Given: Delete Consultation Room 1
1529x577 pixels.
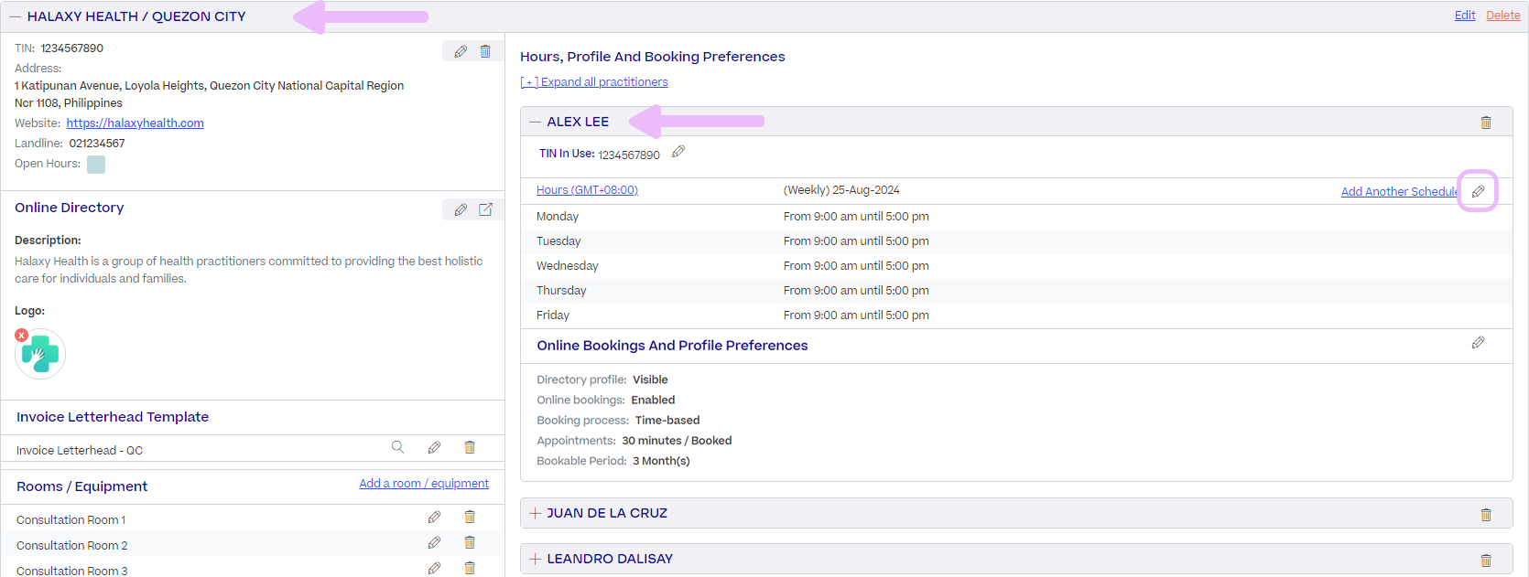Looking at the screenshot, I should (x=470, y=518).
